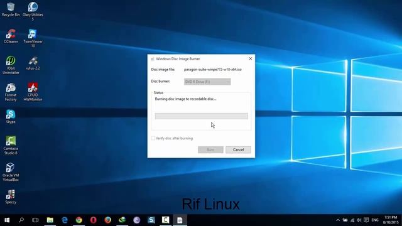Launch Firefox from the taskbar
The width and height of the screenshot is (402, 226).
(x=107, y=220)
